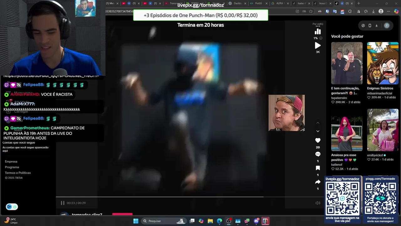Share the video using arrow icon
This screenshot has height=226, width=401.
318,182
